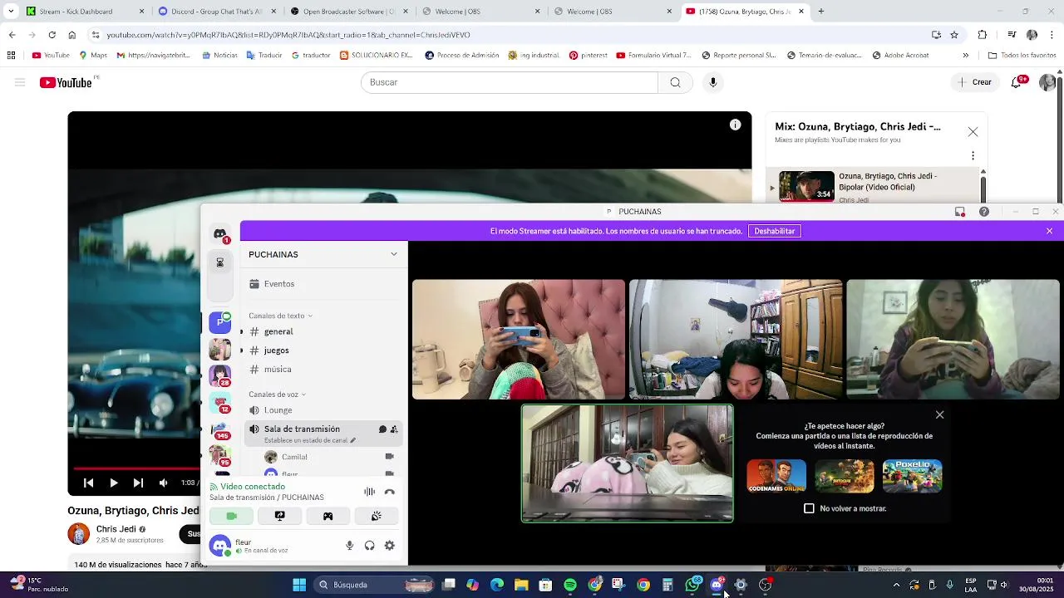
Task: Open the general text channel
Action: click(323, 331)
